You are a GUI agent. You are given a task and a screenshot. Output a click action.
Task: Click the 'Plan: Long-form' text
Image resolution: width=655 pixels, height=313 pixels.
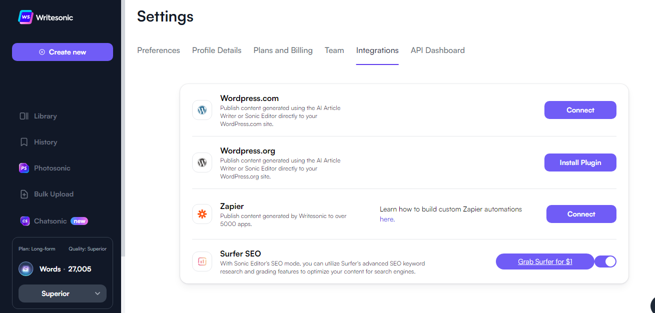(x=37, y=248)
